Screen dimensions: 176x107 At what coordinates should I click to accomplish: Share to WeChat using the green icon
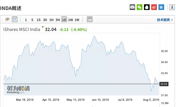(139, 7)
